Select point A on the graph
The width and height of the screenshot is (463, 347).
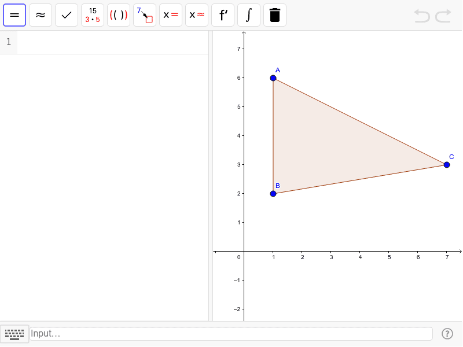[x=273, y=78]
